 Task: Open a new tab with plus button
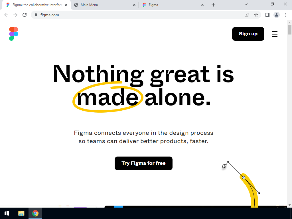(213, 5)
